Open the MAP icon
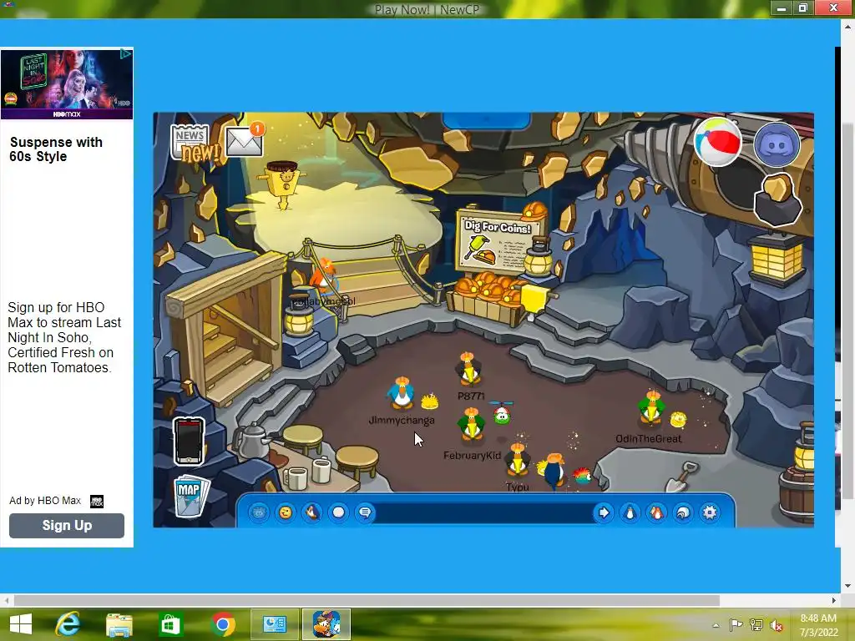Viewport: 855px width, 641px height. coord(191,495)
